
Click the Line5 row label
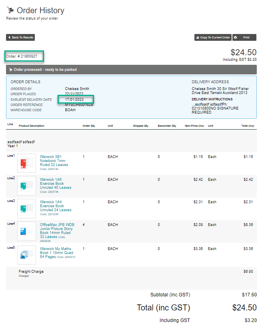click(x=11, y=248)
